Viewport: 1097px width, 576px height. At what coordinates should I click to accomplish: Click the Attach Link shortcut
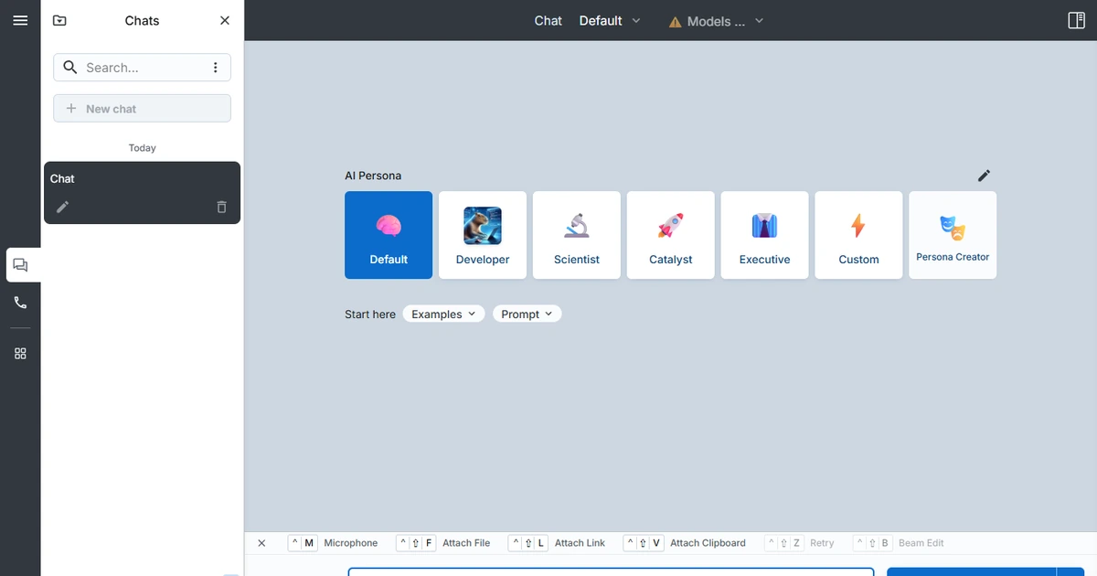point(557,543)
